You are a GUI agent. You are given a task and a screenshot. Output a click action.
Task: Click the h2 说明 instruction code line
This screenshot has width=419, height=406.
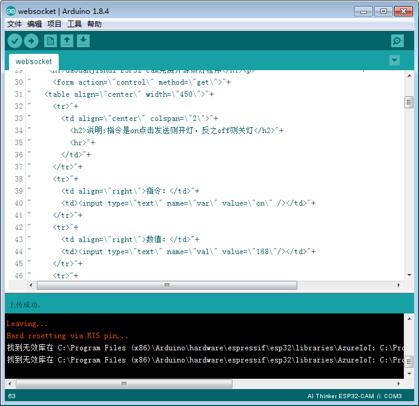point(177,130)
